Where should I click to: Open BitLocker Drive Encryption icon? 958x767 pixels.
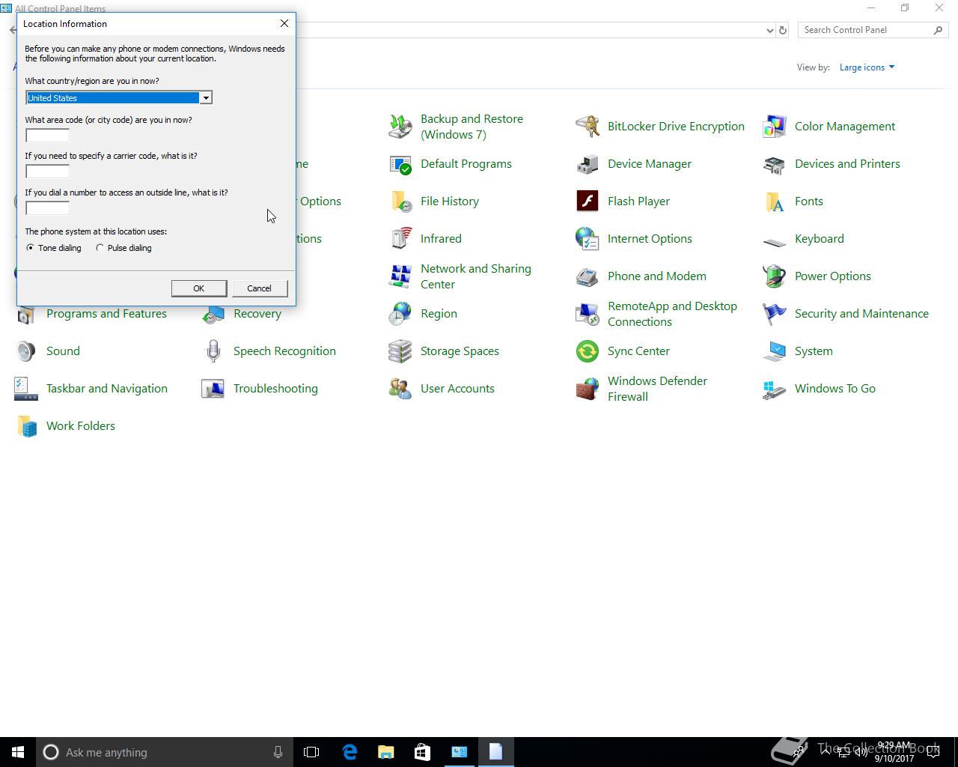tap(588, 127)
